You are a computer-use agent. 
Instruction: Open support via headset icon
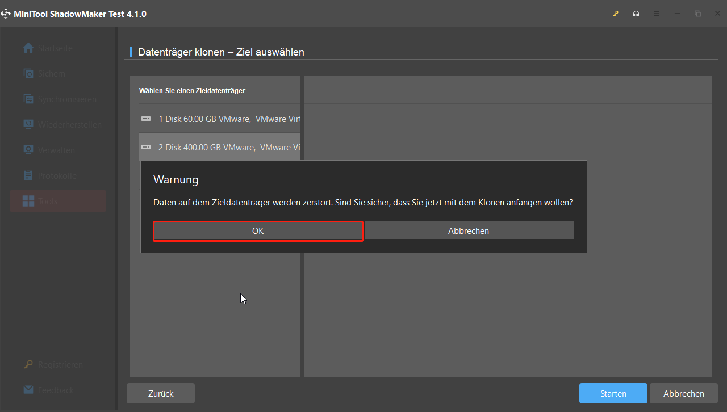point(636,14)
